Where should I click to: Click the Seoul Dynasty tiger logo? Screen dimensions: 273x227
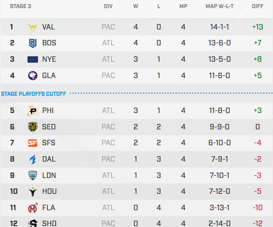[x=33, y=127]
